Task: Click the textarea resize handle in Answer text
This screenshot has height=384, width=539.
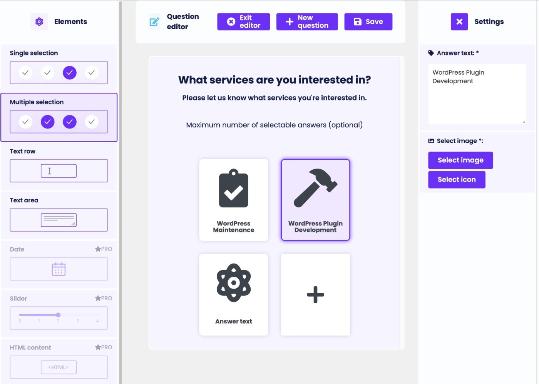Action: pos(524,122)
